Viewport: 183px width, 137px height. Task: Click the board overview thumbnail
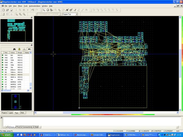coord(16,30)
